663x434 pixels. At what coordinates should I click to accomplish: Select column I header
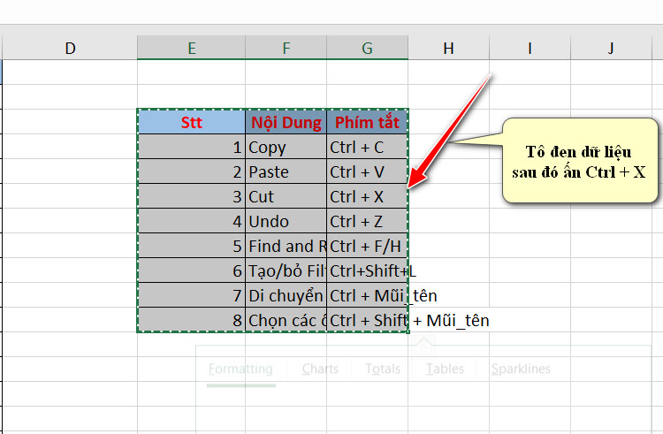coord(530,49)
